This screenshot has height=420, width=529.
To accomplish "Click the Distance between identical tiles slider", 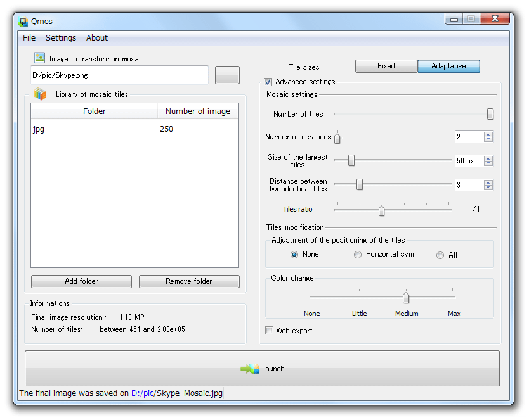I will [x=360, y=184].
